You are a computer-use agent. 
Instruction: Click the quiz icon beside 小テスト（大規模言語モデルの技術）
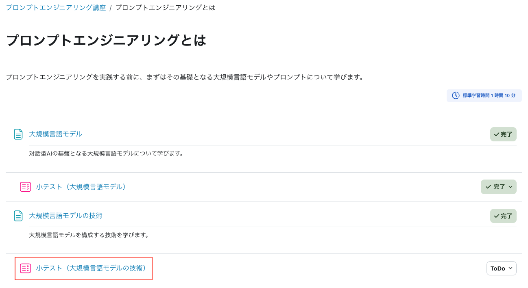[25, 268]
